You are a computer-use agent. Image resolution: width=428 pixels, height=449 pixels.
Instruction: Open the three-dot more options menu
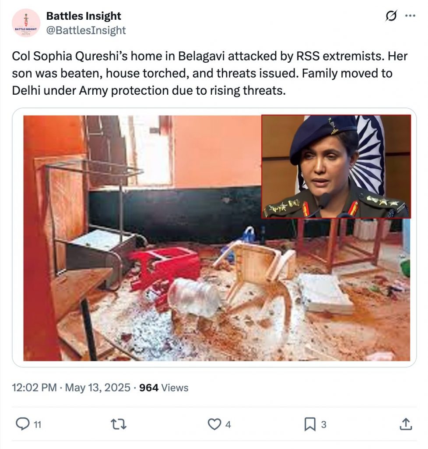(410, 16)
